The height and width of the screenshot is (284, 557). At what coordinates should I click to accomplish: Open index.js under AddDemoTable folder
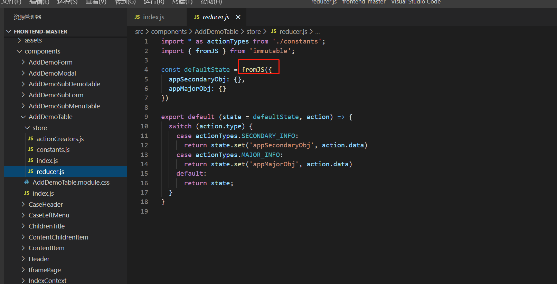43,193
